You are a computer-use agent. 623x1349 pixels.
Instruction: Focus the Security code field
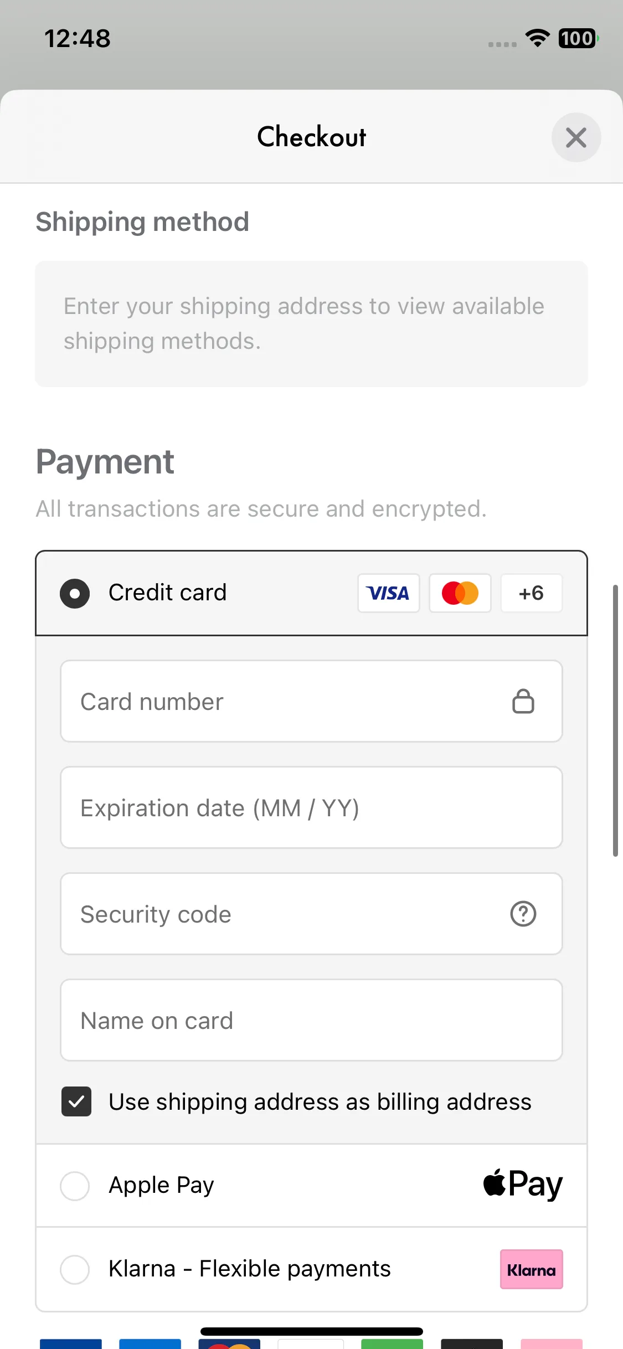[311, 914]
